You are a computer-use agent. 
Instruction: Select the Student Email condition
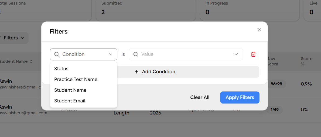[70, 101]
